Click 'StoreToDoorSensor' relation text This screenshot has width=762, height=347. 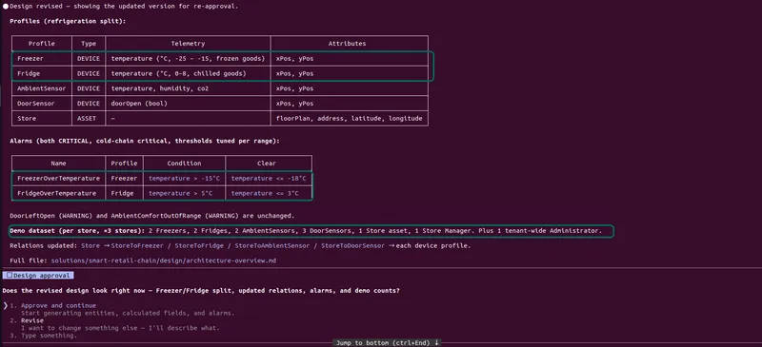click(352, 246)
